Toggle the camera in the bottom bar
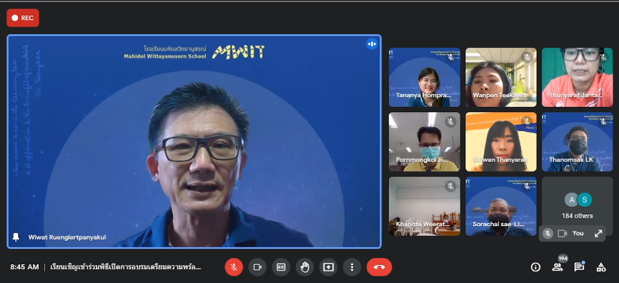619x283 pixels. pyautogui.click(x=257, y=267)
